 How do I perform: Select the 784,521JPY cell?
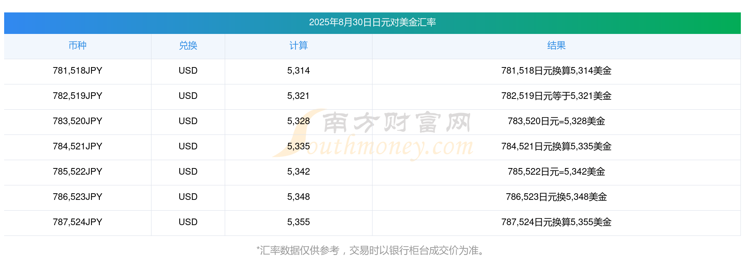tap(77, 147)
